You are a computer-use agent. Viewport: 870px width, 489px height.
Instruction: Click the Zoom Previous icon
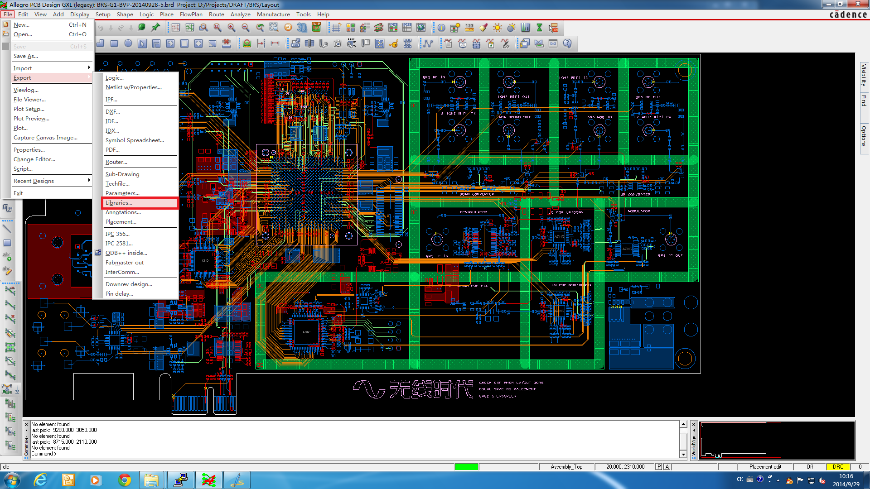click(x=260, y=28)
